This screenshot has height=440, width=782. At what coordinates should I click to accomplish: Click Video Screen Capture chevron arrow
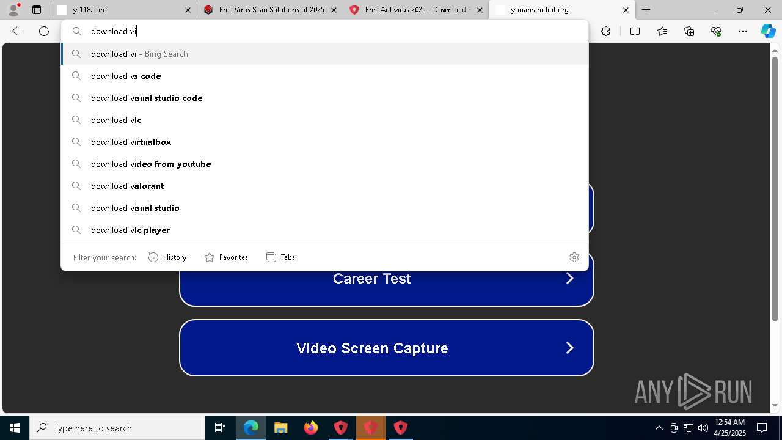(x=569, y=348)
